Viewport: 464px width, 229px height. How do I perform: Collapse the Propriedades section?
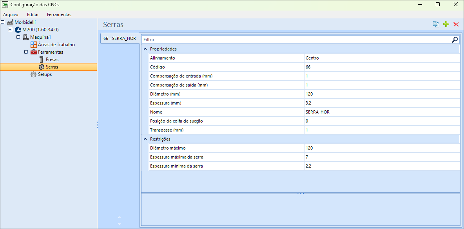click(145, 49)
